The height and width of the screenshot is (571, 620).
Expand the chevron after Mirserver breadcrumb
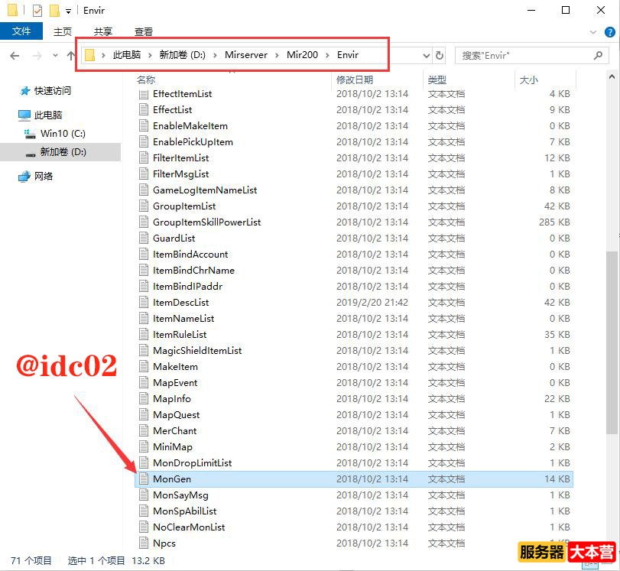pos(278,55)
